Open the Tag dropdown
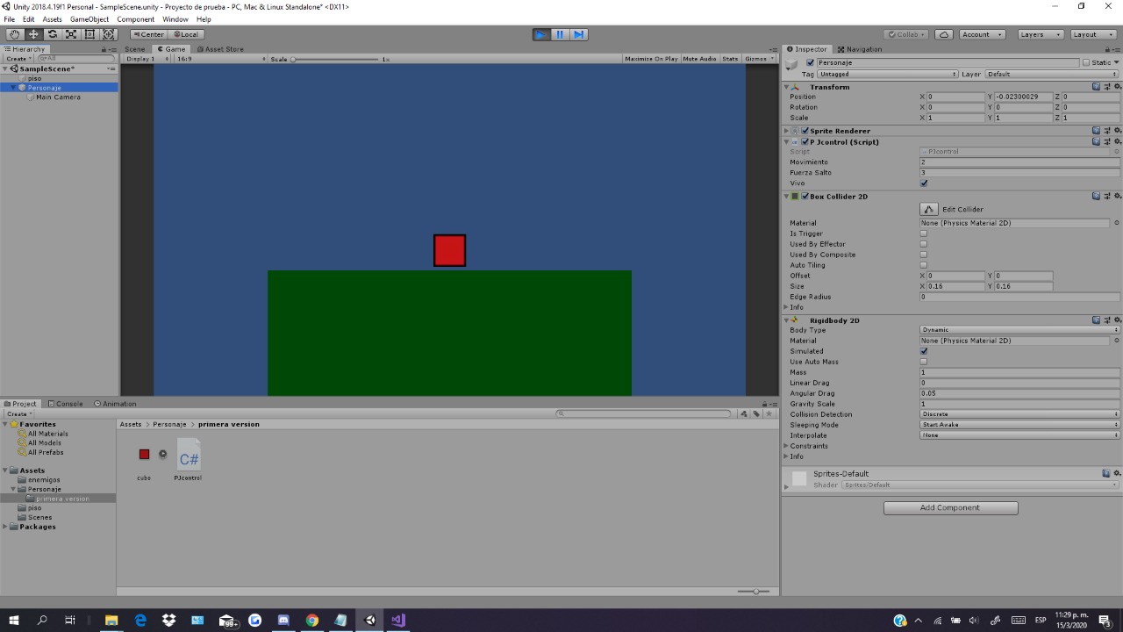The height and width of the screenshot is (632, 1123). (888, 74)
